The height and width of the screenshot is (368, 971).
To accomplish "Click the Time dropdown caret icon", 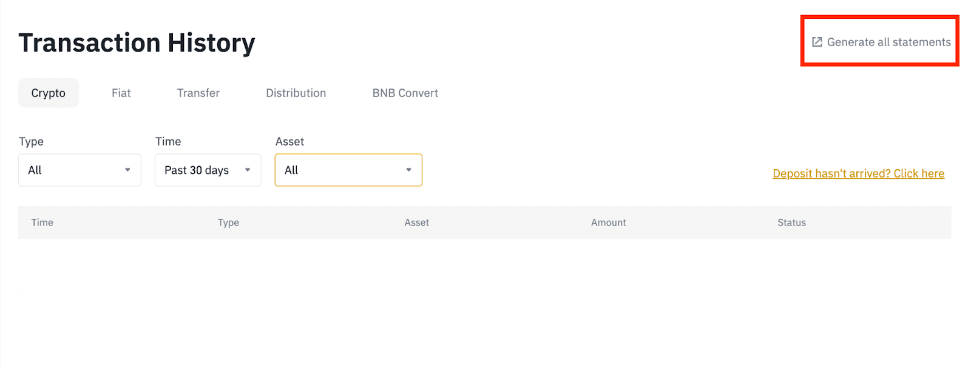I will (x=248, y=170).
